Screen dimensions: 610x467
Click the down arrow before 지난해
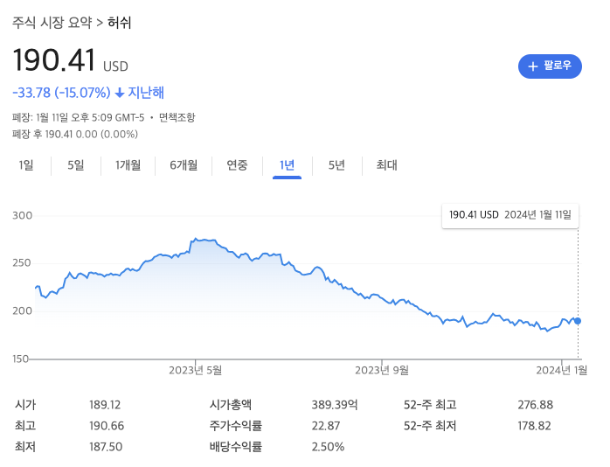pyautogui.click(x=120, y=93)
